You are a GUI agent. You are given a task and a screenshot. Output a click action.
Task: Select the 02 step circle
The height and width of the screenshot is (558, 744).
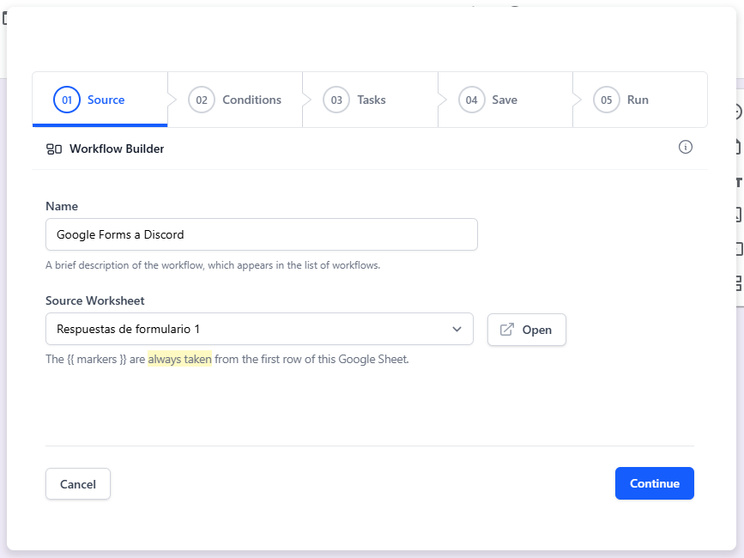[x=201, y=100]
